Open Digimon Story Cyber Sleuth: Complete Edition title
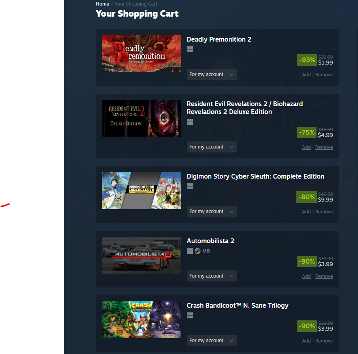The width and height of the screenshot is (358, 354). (x=256, y=177)
